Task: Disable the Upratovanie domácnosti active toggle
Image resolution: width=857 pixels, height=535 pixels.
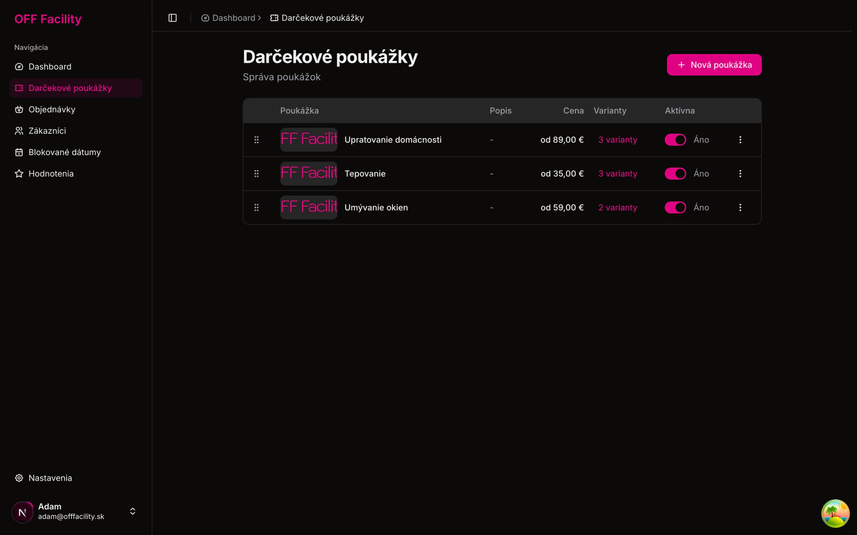Action: pos(675,140)
